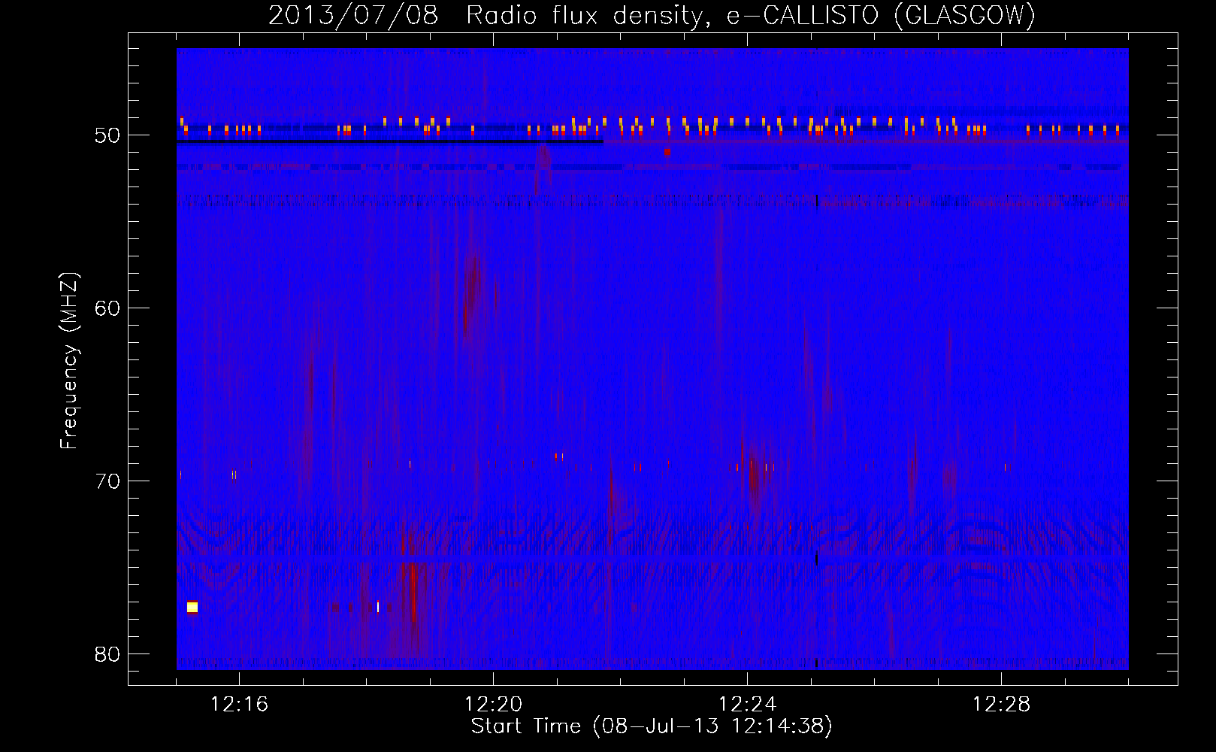The width and height of the screenshot is (1216, 752).
Task: Click the 60 frequency tick label
Action: point(107,308)
